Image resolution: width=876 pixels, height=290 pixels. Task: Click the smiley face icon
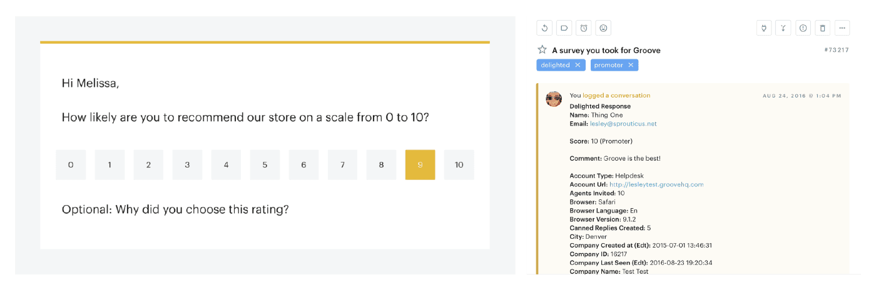click(x=603, y=27)
